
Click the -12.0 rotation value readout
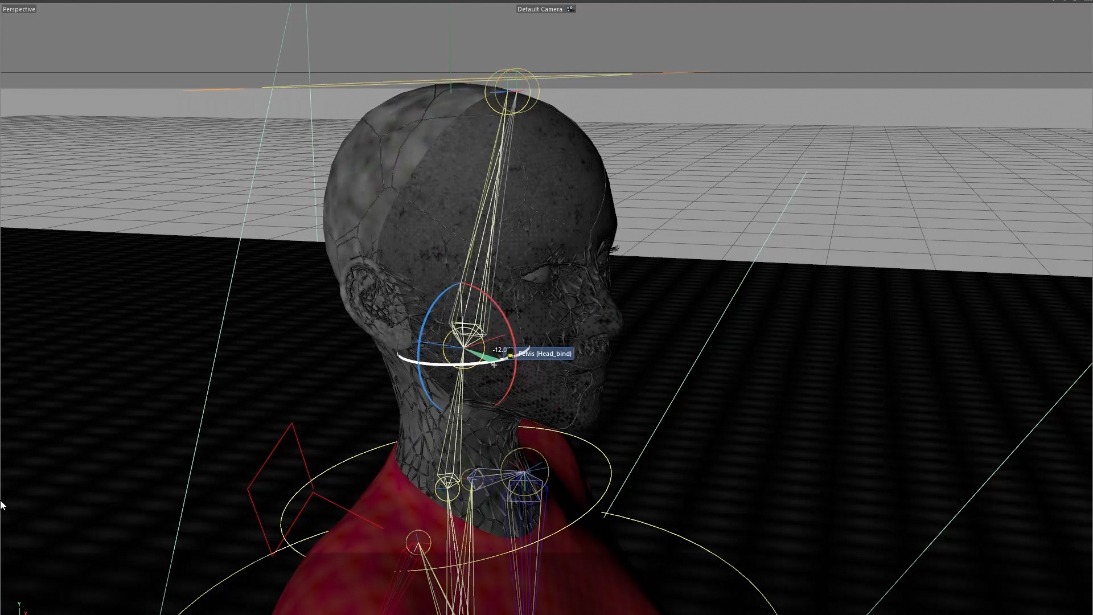point(499,350)
